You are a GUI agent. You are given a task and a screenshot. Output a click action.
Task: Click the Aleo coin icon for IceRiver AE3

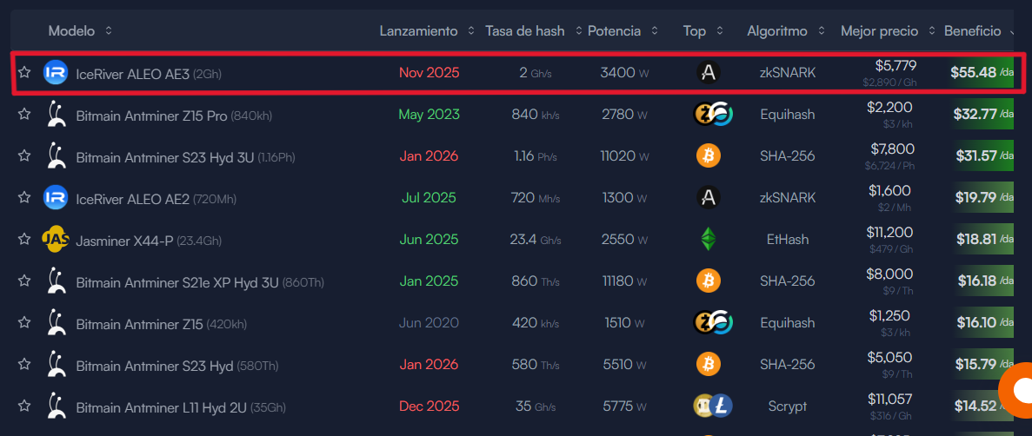coord(709,73)
